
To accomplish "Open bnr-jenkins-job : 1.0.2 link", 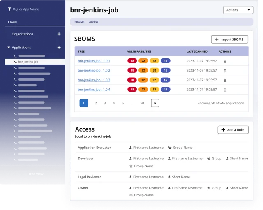I will point(94,70).
